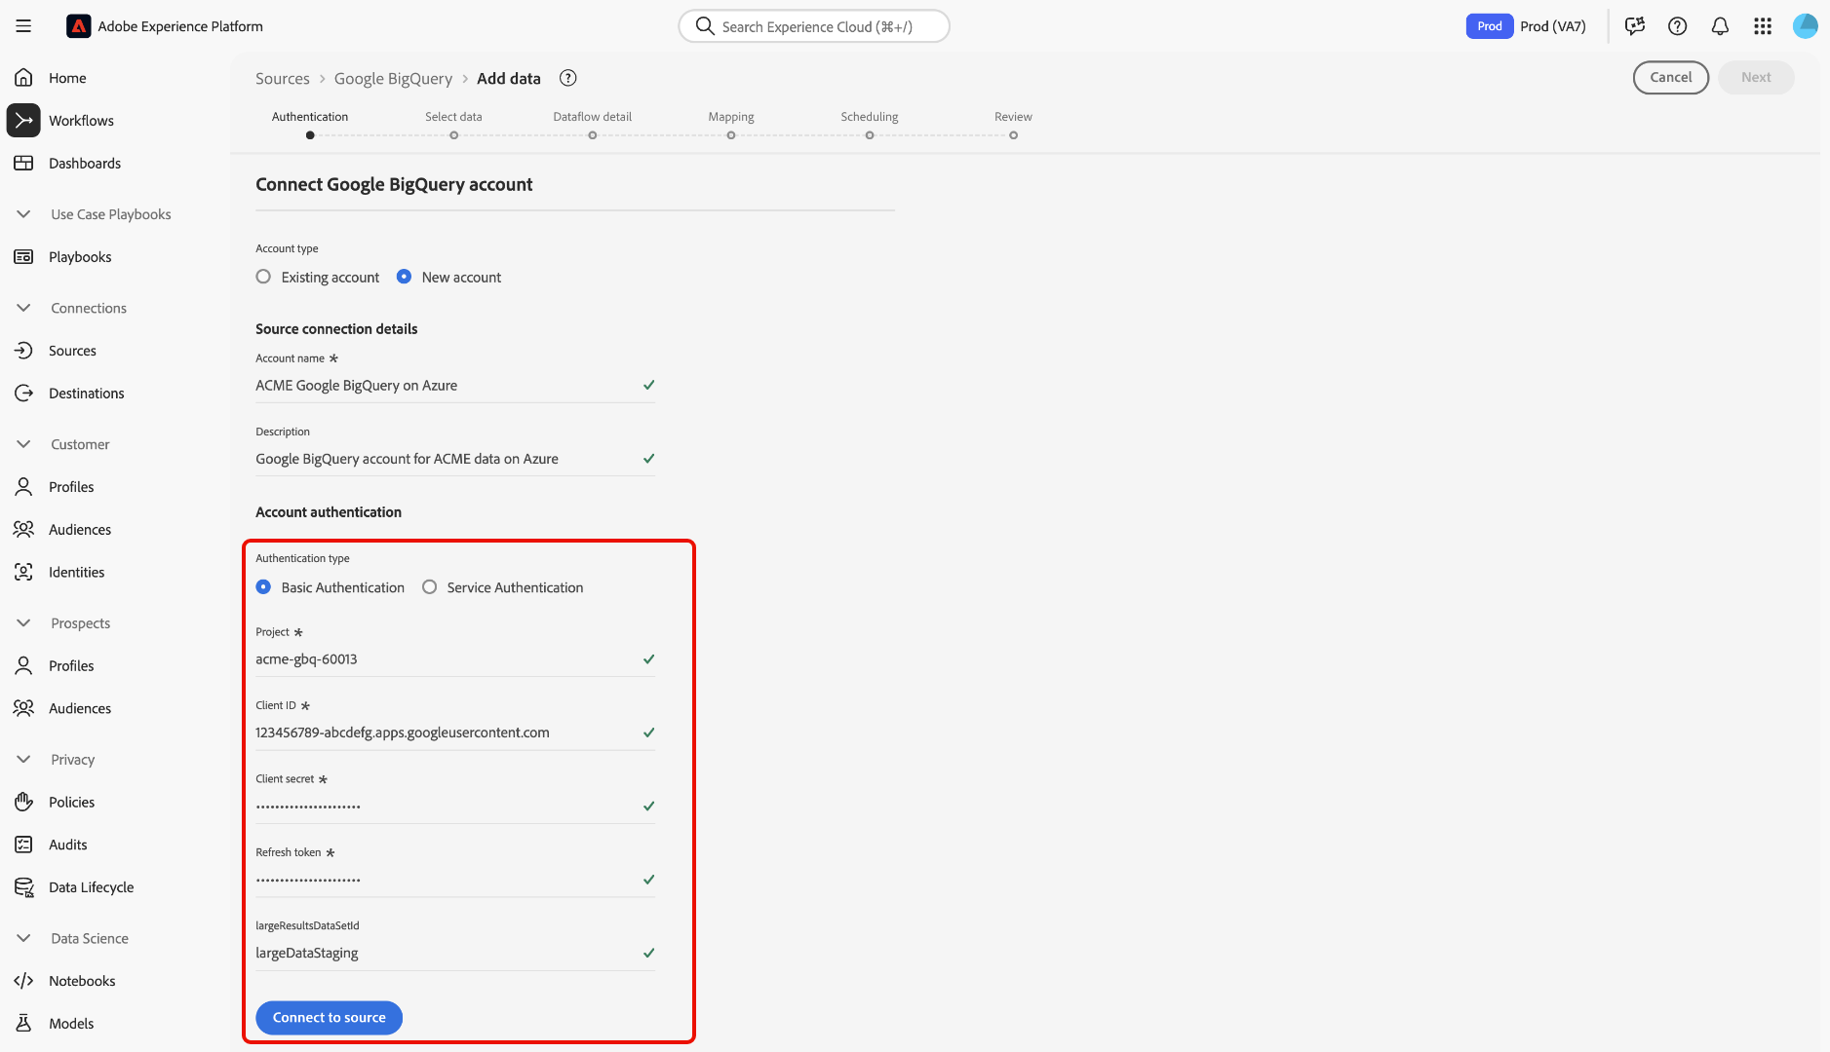Click the Notebooks code icon
1830x1052 pixels.
tap(23, 981)
